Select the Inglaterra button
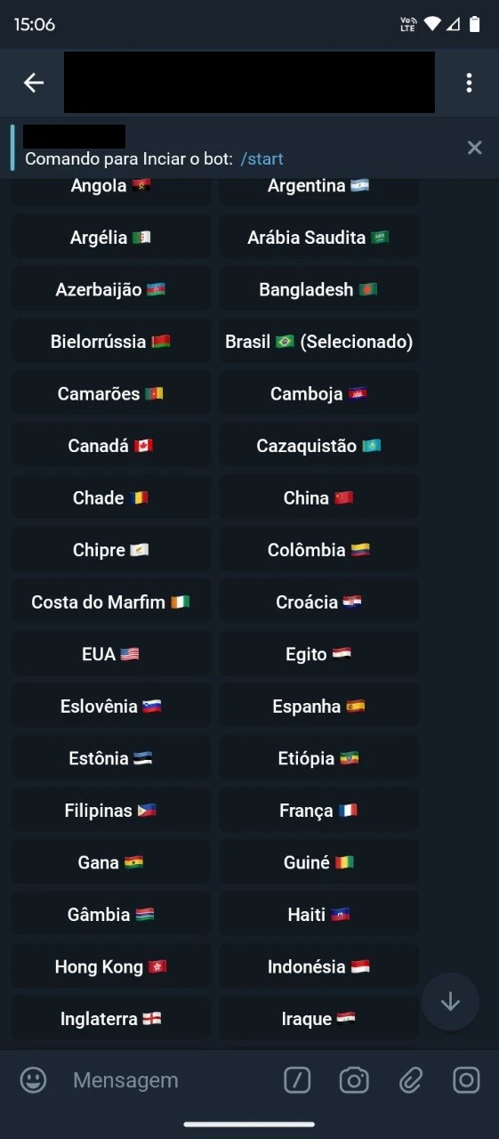The width and height of the screenshot is (499, 1139). point(111,1019)
